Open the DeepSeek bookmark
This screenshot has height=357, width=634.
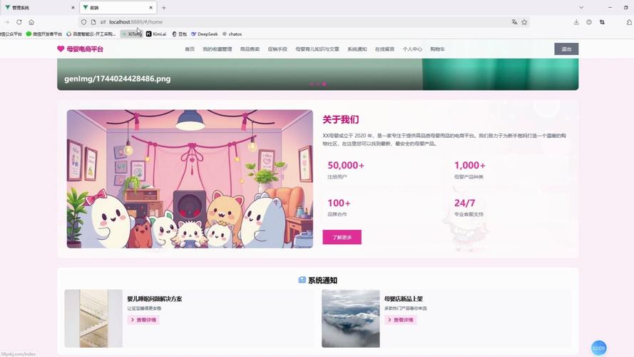coord(204,34)
